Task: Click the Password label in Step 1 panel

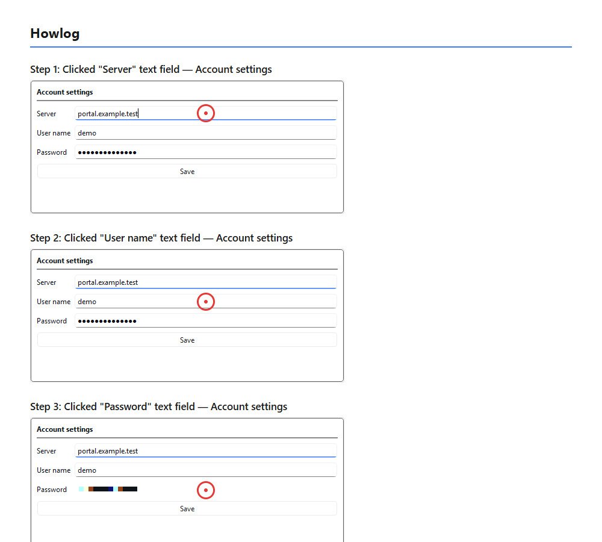Action: tap(52, 152)
